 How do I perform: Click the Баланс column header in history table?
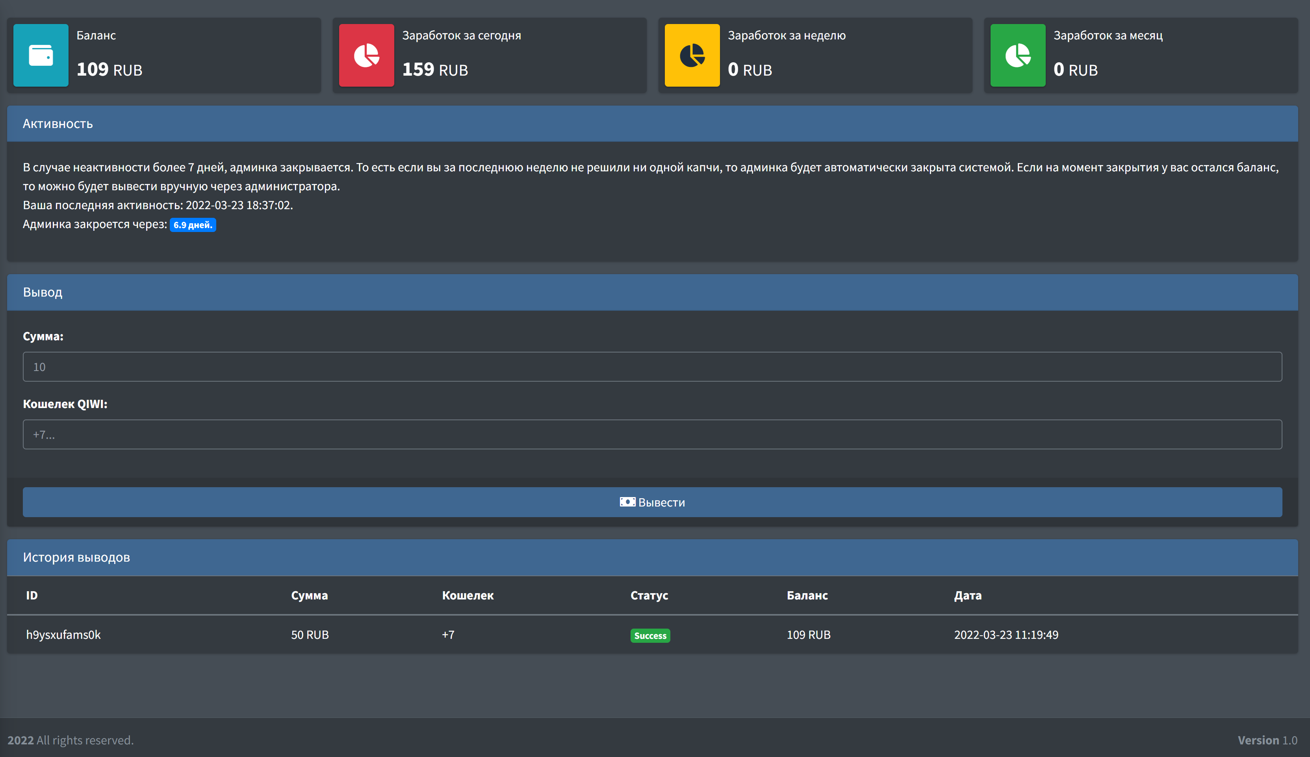tap(807, 595)
